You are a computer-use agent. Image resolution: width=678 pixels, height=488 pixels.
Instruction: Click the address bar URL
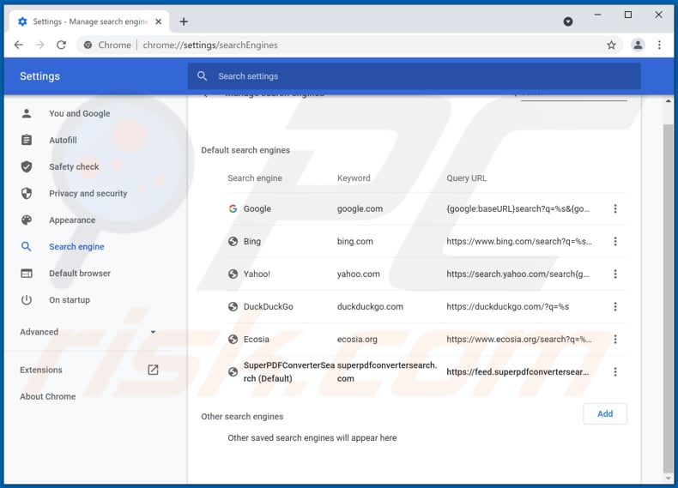(x=210, y=45)
